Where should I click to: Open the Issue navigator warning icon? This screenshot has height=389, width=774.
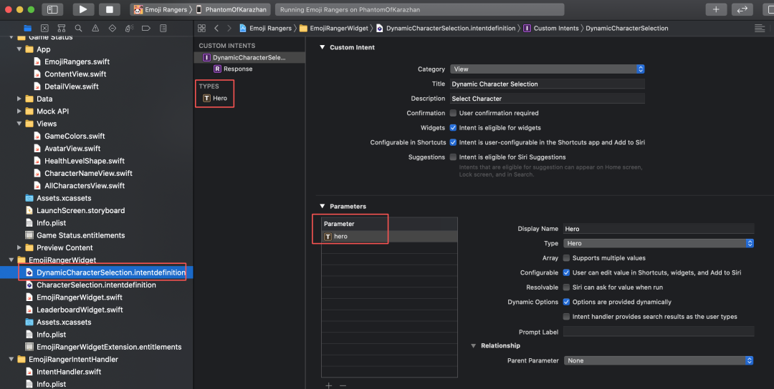point(95,28)
